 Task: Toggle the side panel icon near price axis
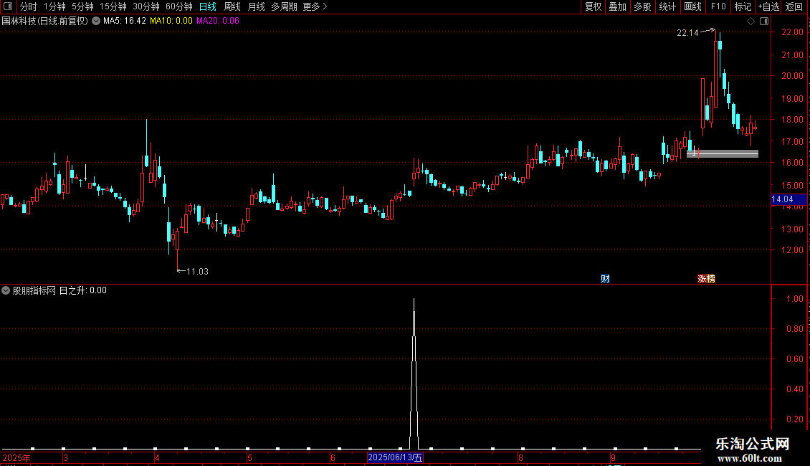pyautogui.click(x=764, y=22)
